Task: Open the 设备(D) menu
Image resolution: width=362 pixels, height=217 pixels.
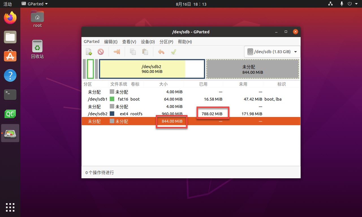Action: point(148,42)
